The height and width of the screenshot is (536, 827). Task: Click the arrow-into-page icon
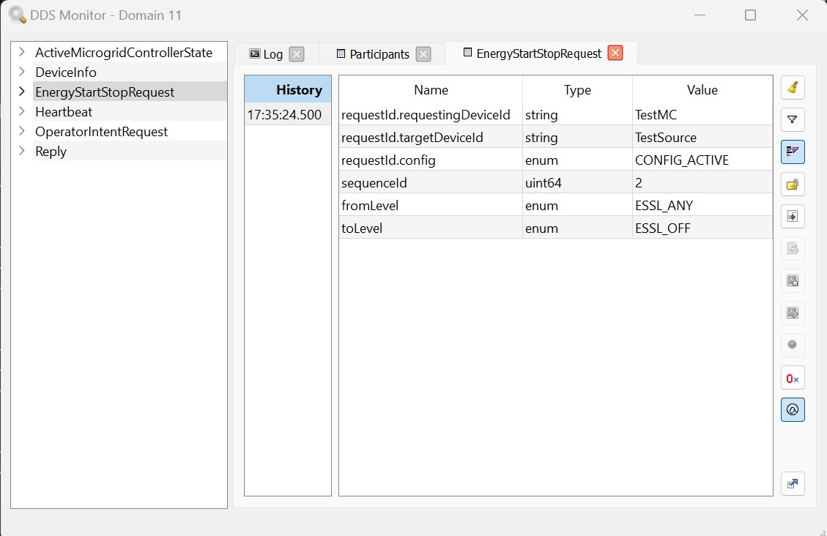793,217
